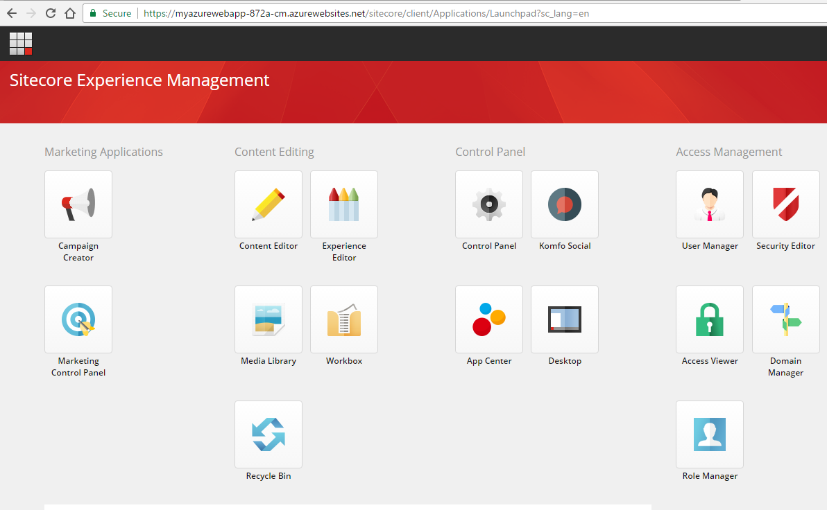Click the Media Library text label

[268, 361]
